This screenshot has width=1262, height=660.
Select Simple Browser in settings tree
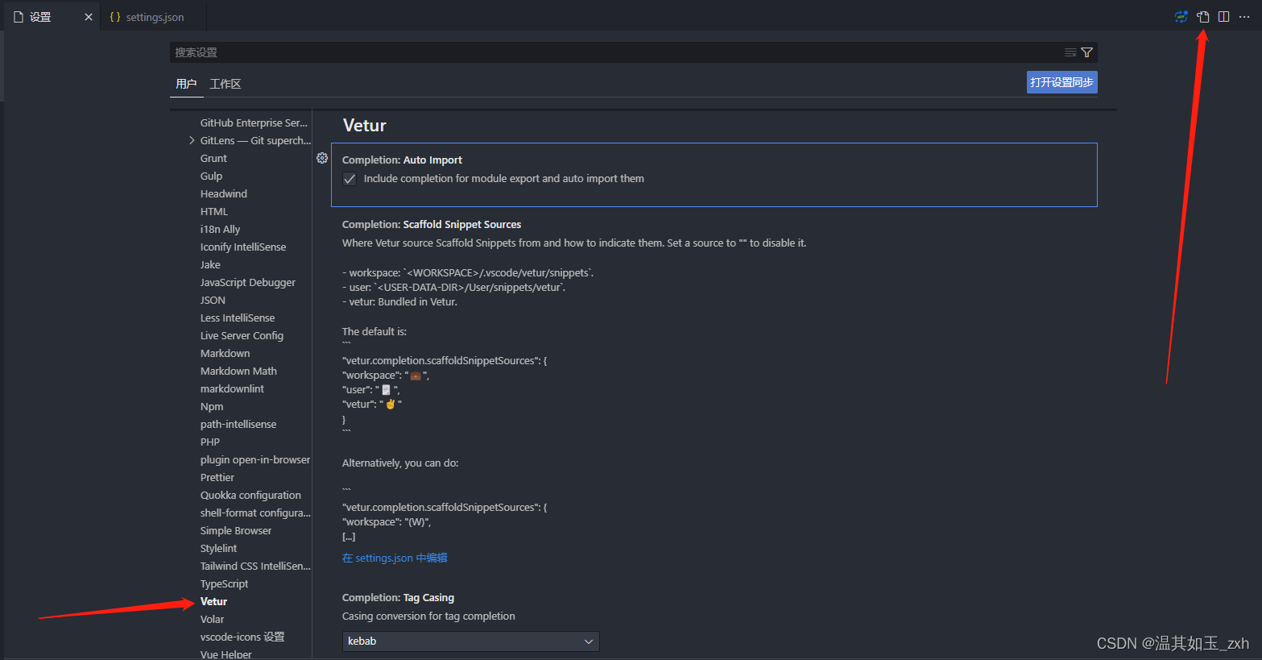point(236,530)
